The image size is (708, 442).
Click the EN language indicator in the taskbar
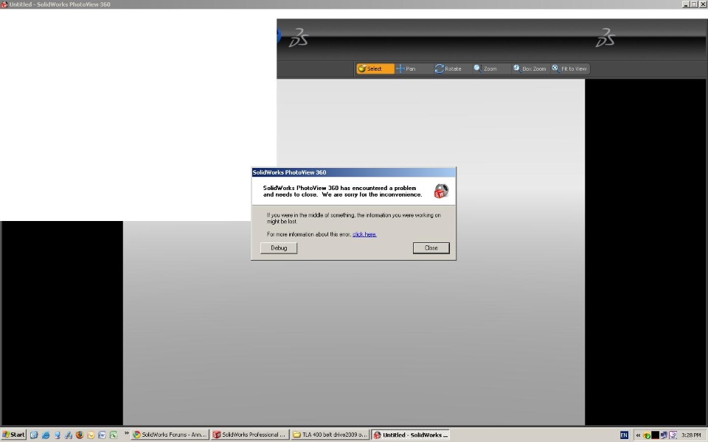[x=624, y=435]
